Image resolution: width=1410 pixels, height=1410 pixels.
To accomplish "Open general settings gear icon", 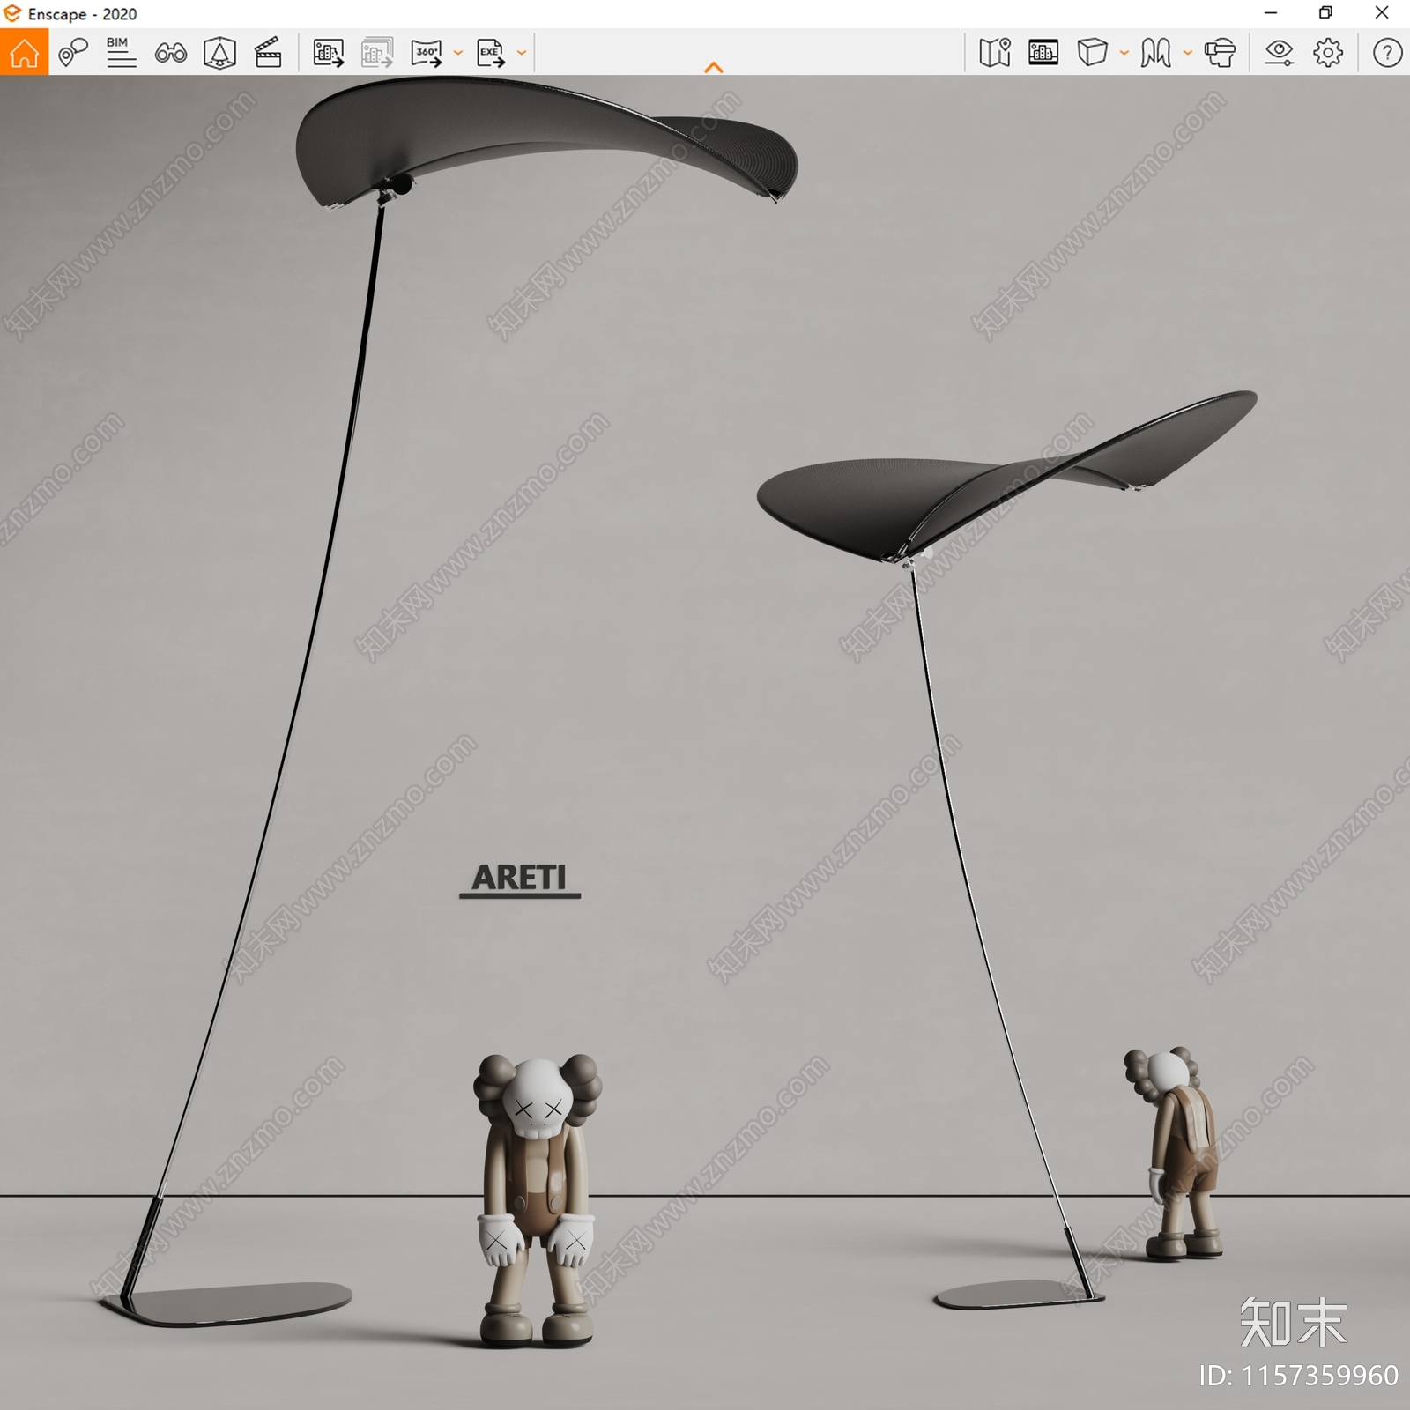I will [x=1328, y=52].
